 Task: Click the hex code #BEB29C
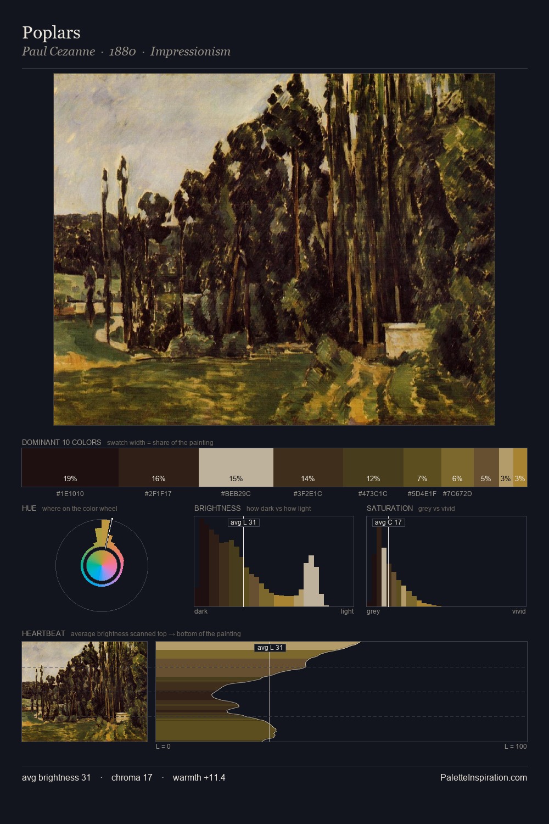[236, 494]
